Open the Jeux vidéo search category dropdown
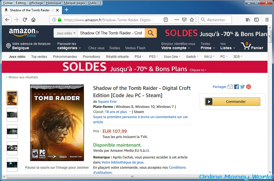Viewport: 274px width, 181px height. [x=66, y=33]
